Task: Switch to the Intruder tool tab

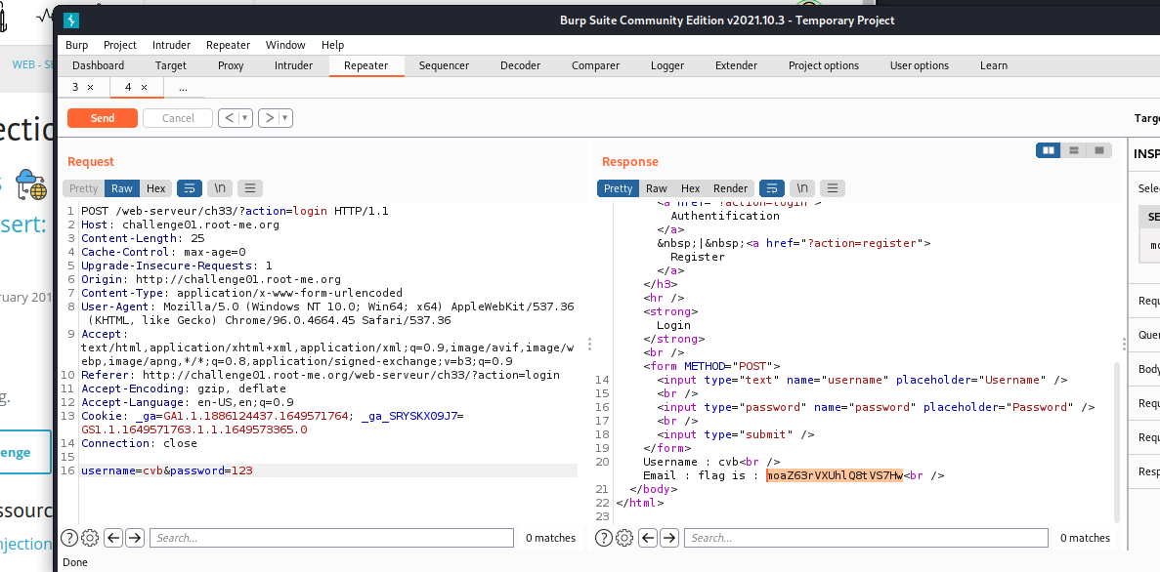Action: click(294, 65)
